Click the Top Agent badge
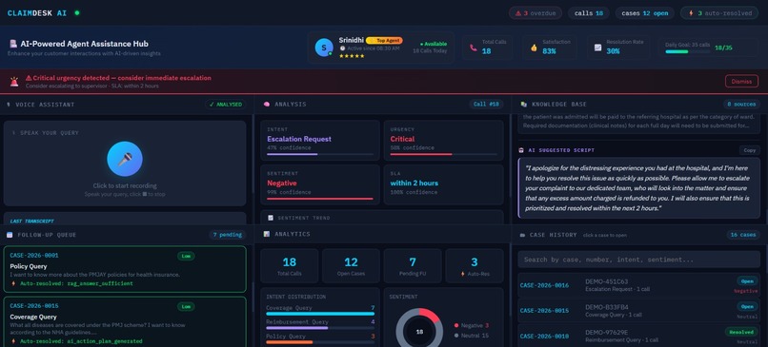Viewport: 768px width, 347px height. (385, 41)
